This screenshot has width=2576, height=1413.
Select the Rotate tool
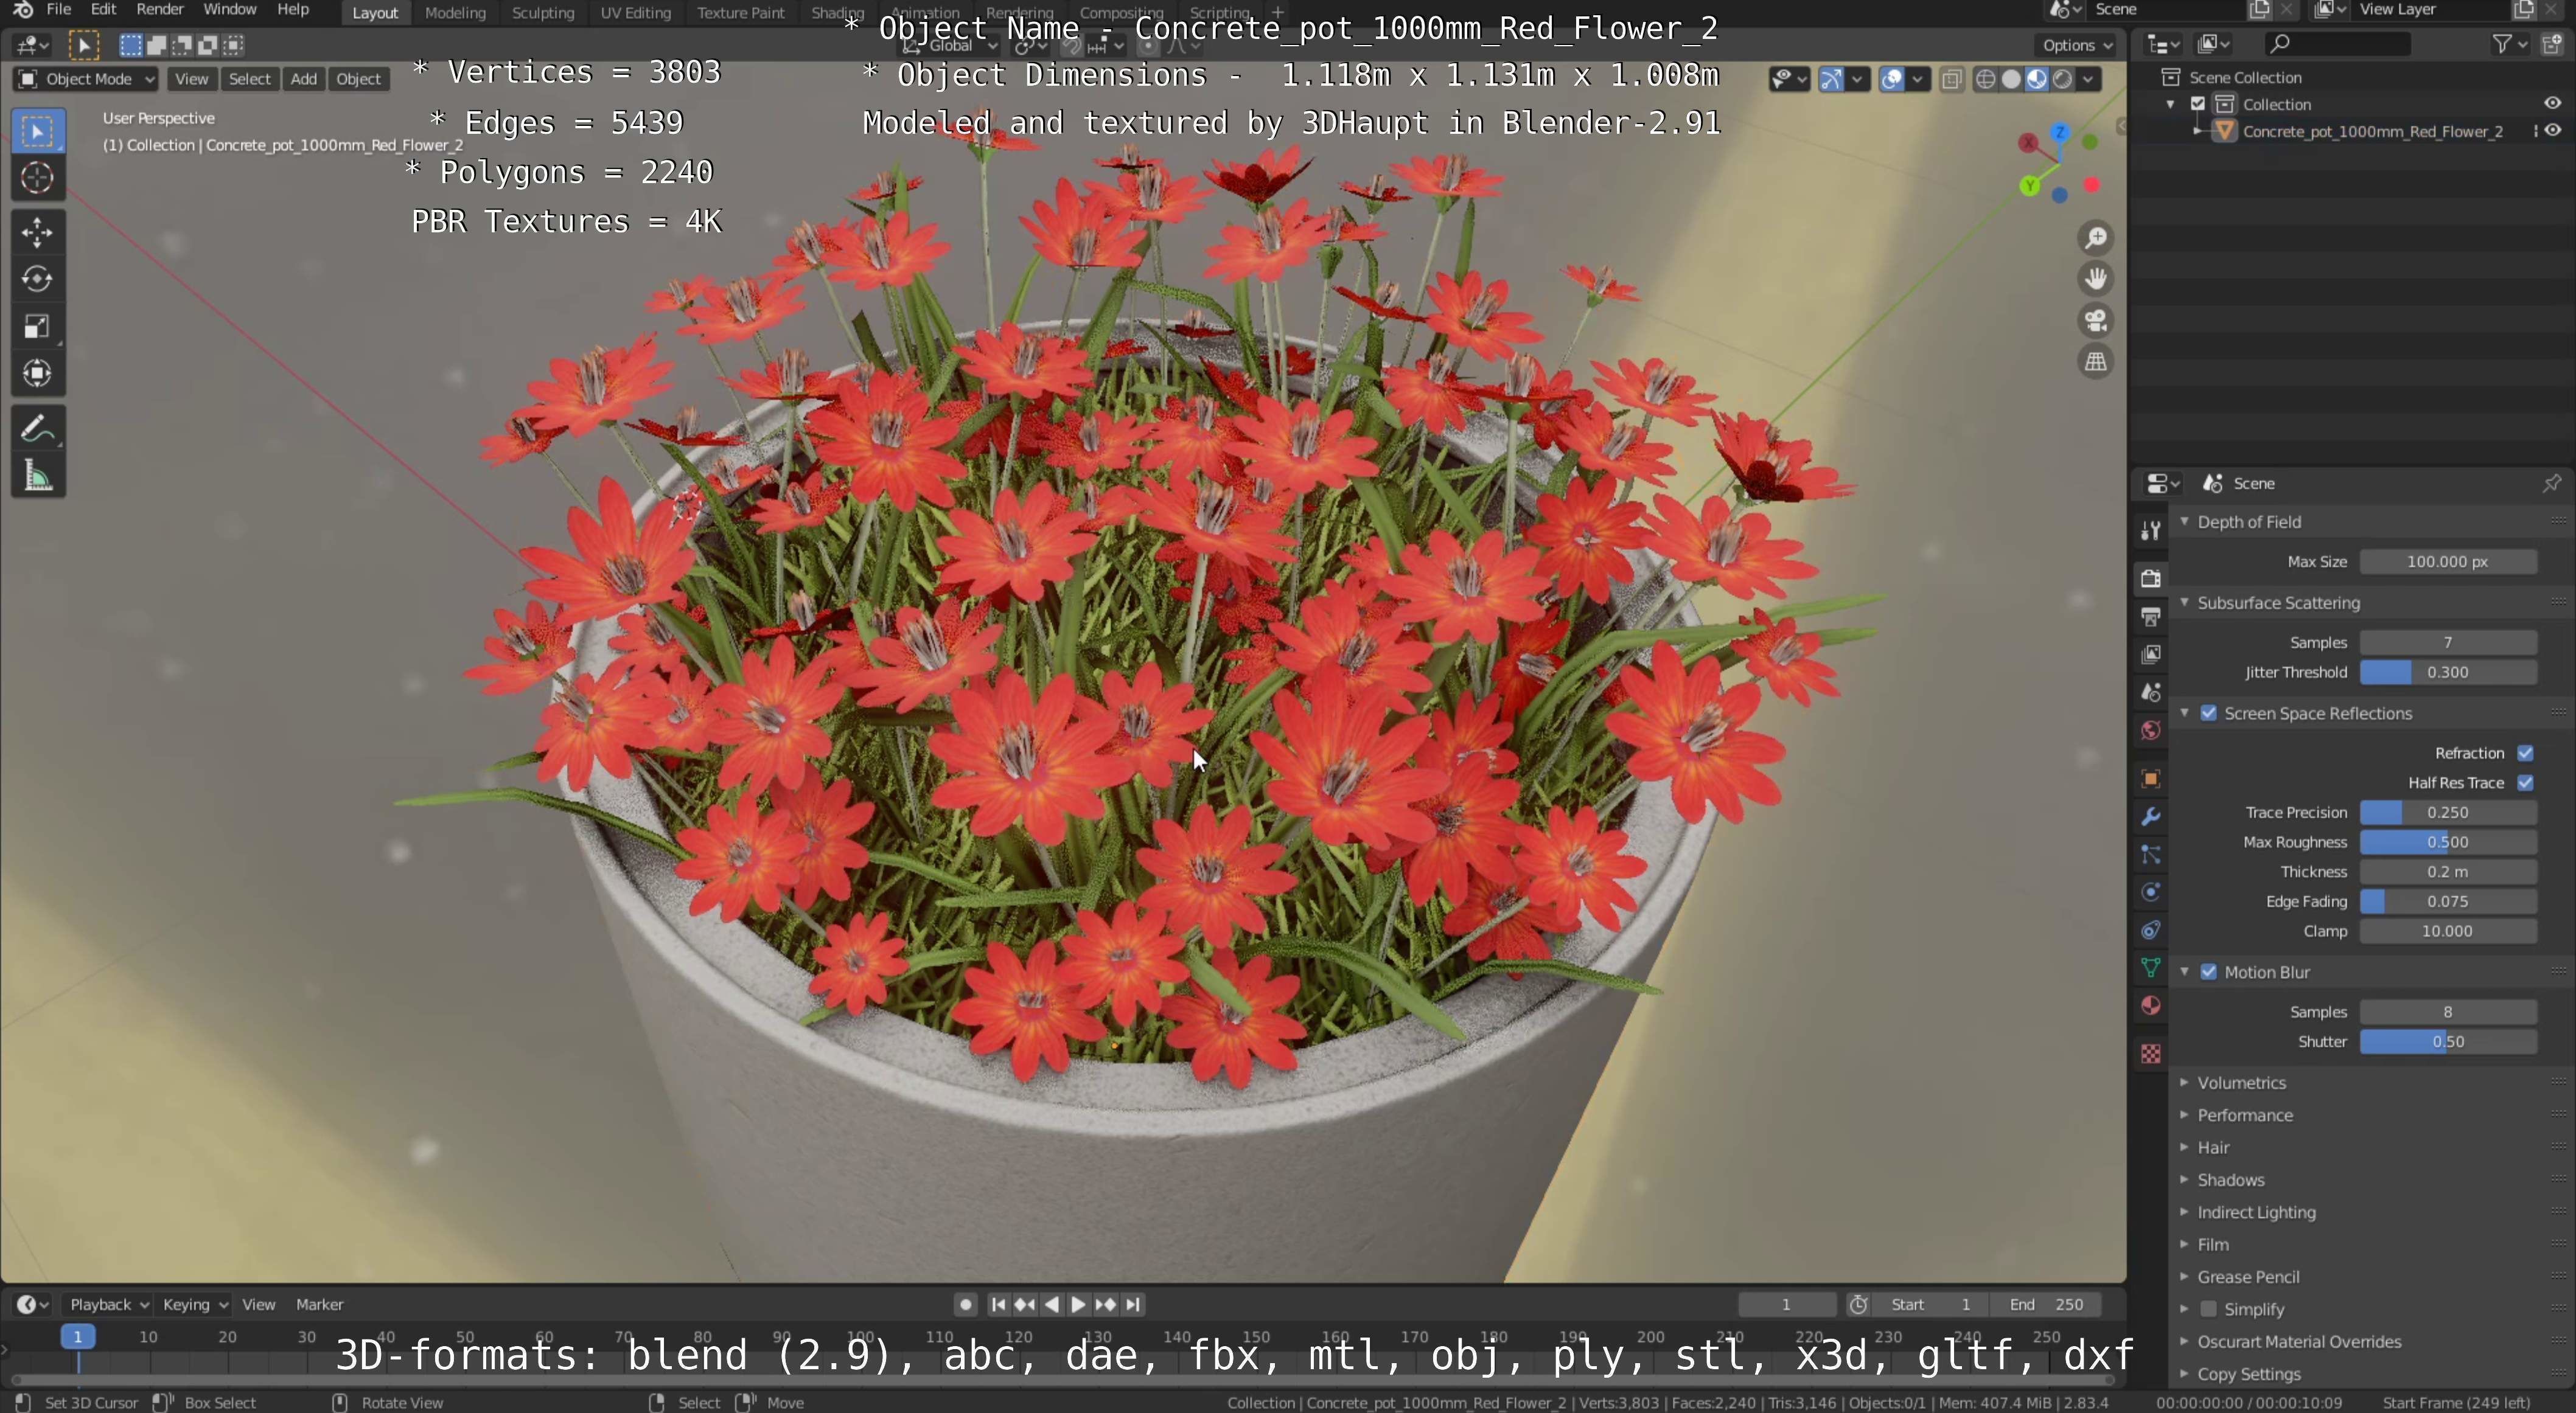pyautogui.click(x=38, y=280)
